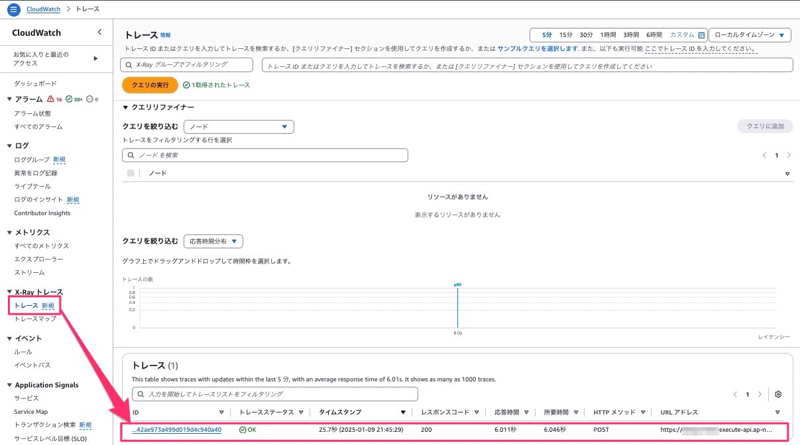Focus the trace list filter field

(275, 394)
